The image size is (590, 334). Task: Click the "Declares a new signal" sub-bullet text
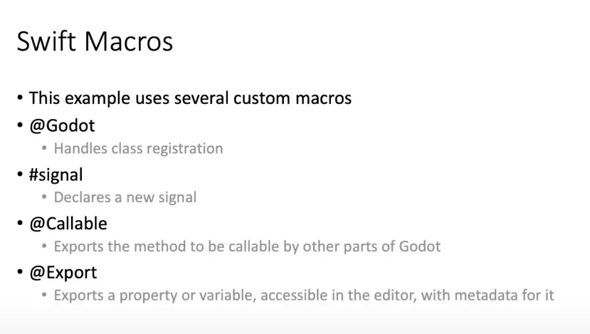point(125,197)
